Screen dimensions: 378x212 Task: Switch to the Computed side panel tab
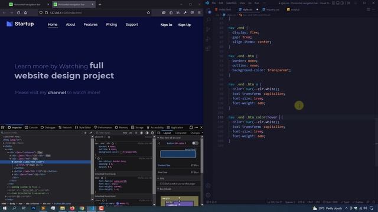(181, 132)
